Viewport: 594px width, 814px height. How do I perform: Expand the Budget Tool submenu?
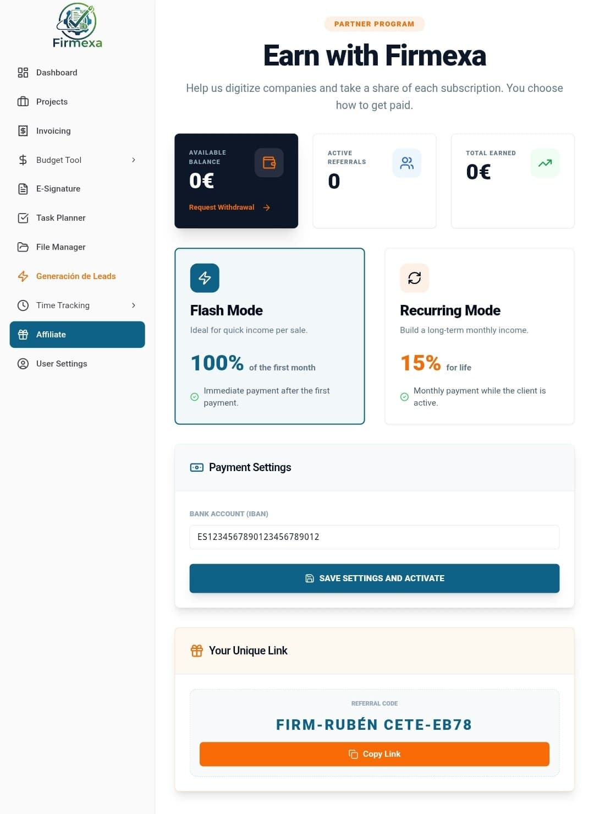click(x=134, y=160)
